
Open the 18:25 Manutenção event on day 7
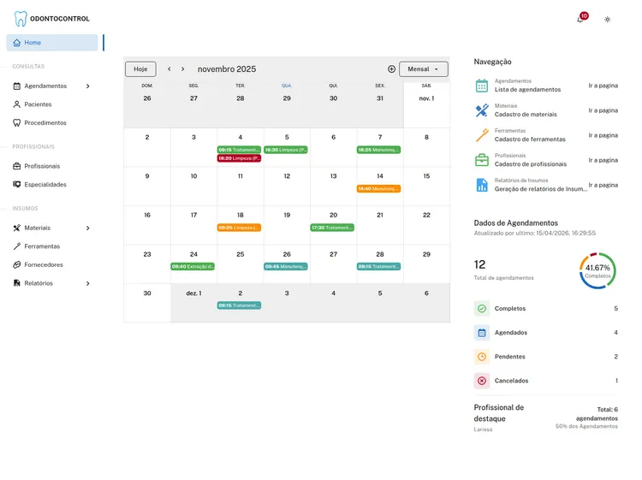(378, 150)
